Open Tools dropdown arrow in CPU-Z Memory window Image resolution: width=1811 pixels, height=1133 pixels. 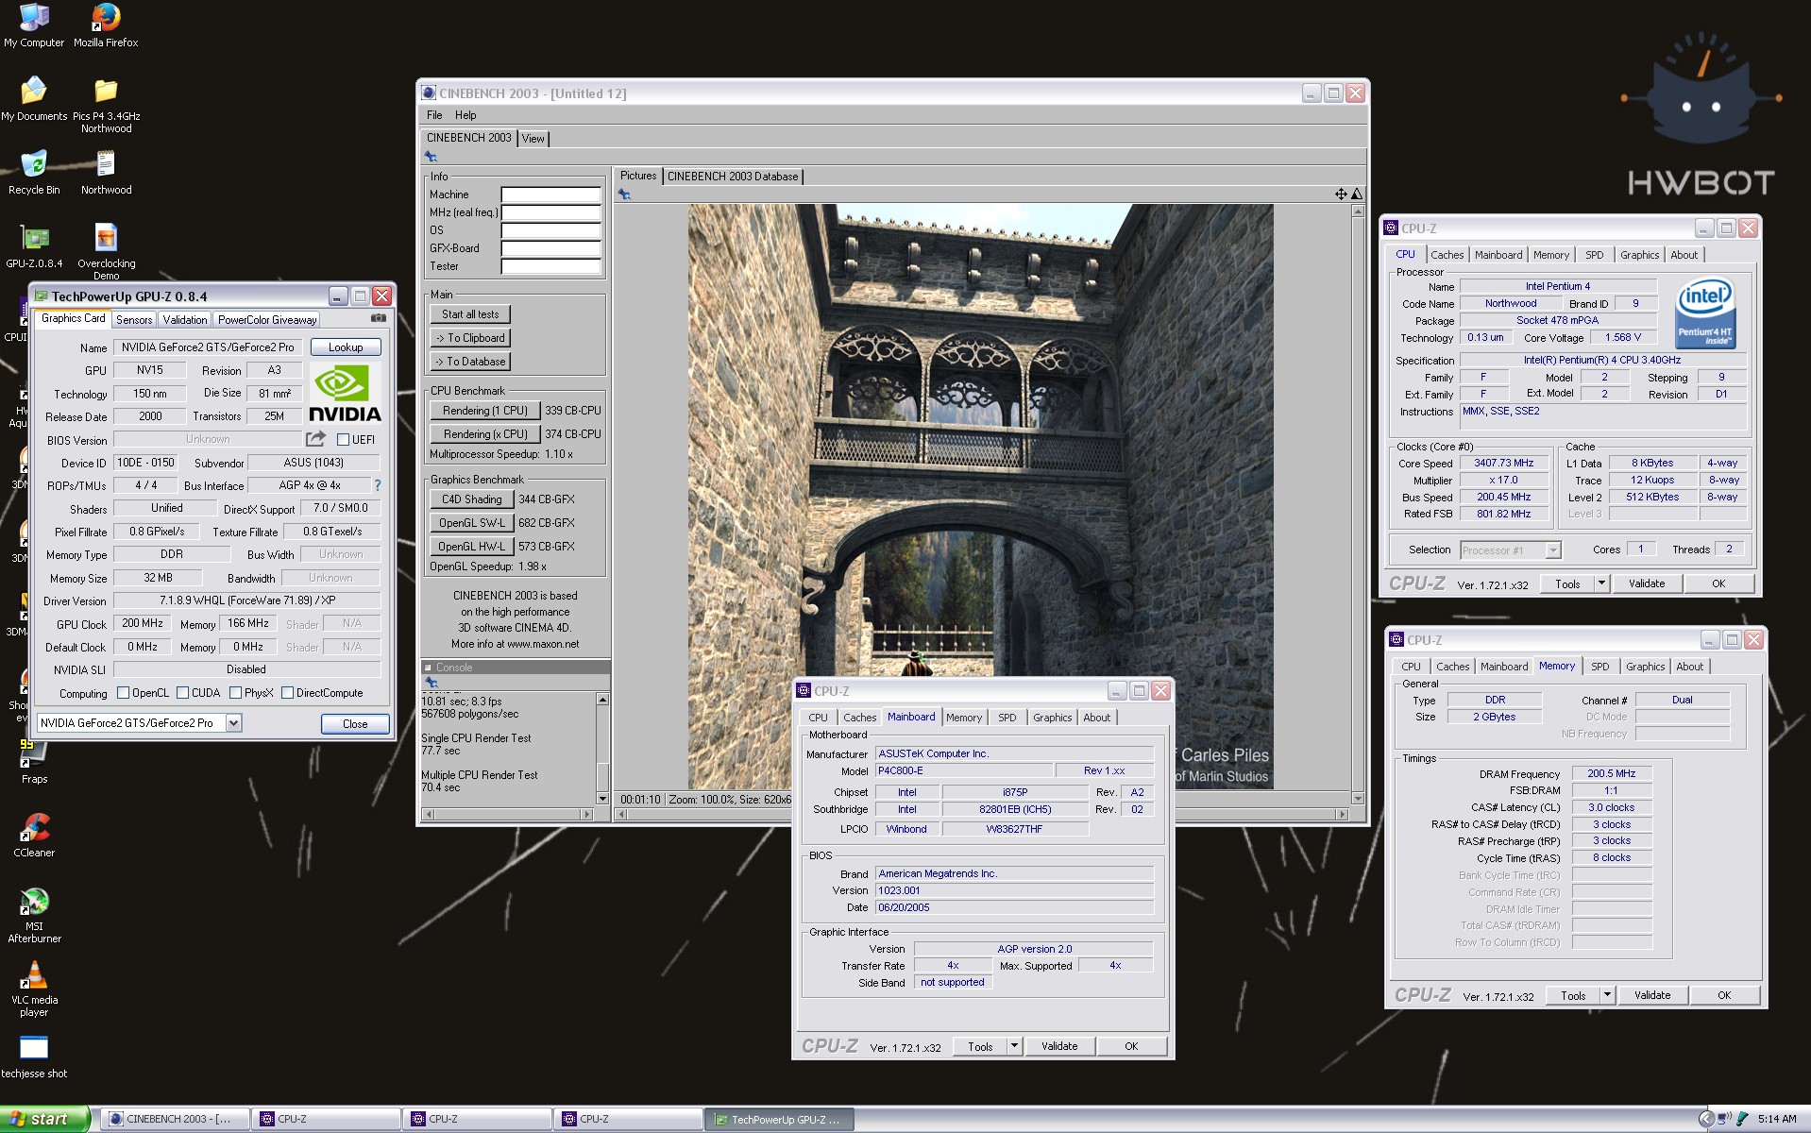pyautogui.click(x=1606, y=995)
